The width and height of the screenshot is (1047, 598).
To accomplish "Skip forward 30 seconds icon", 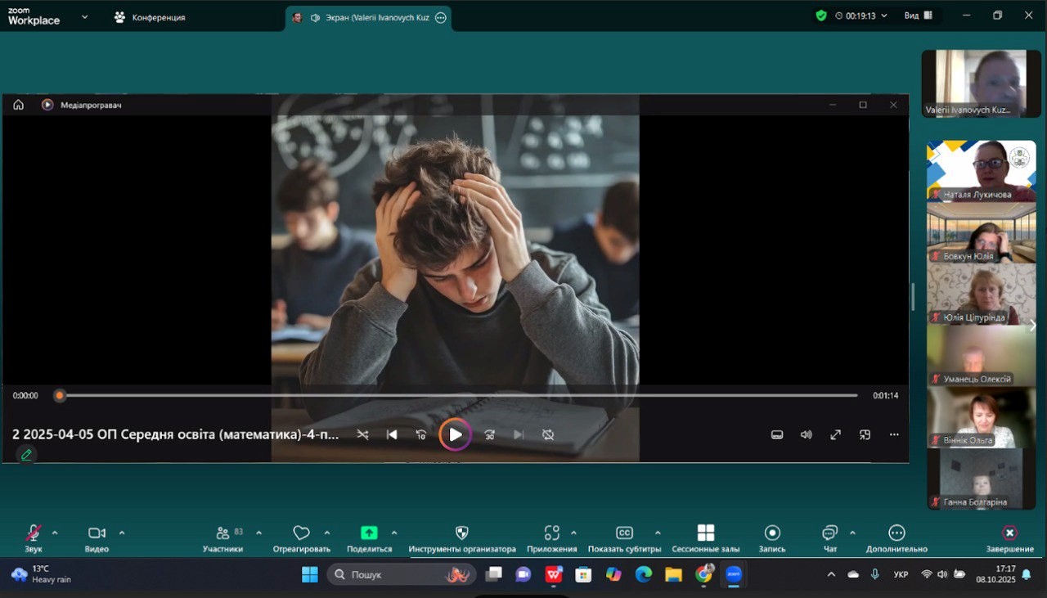I will click(x=489, y=434).
